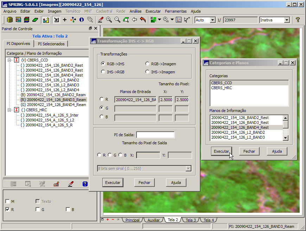Click Fechar in Categorias e Planos dialog
This screenshot has height=231, width=306.
tap(249, 151)
